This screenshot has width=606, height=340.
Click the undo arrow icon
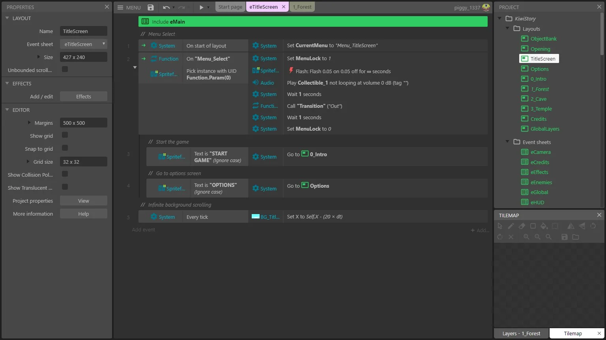click(166, 7)
